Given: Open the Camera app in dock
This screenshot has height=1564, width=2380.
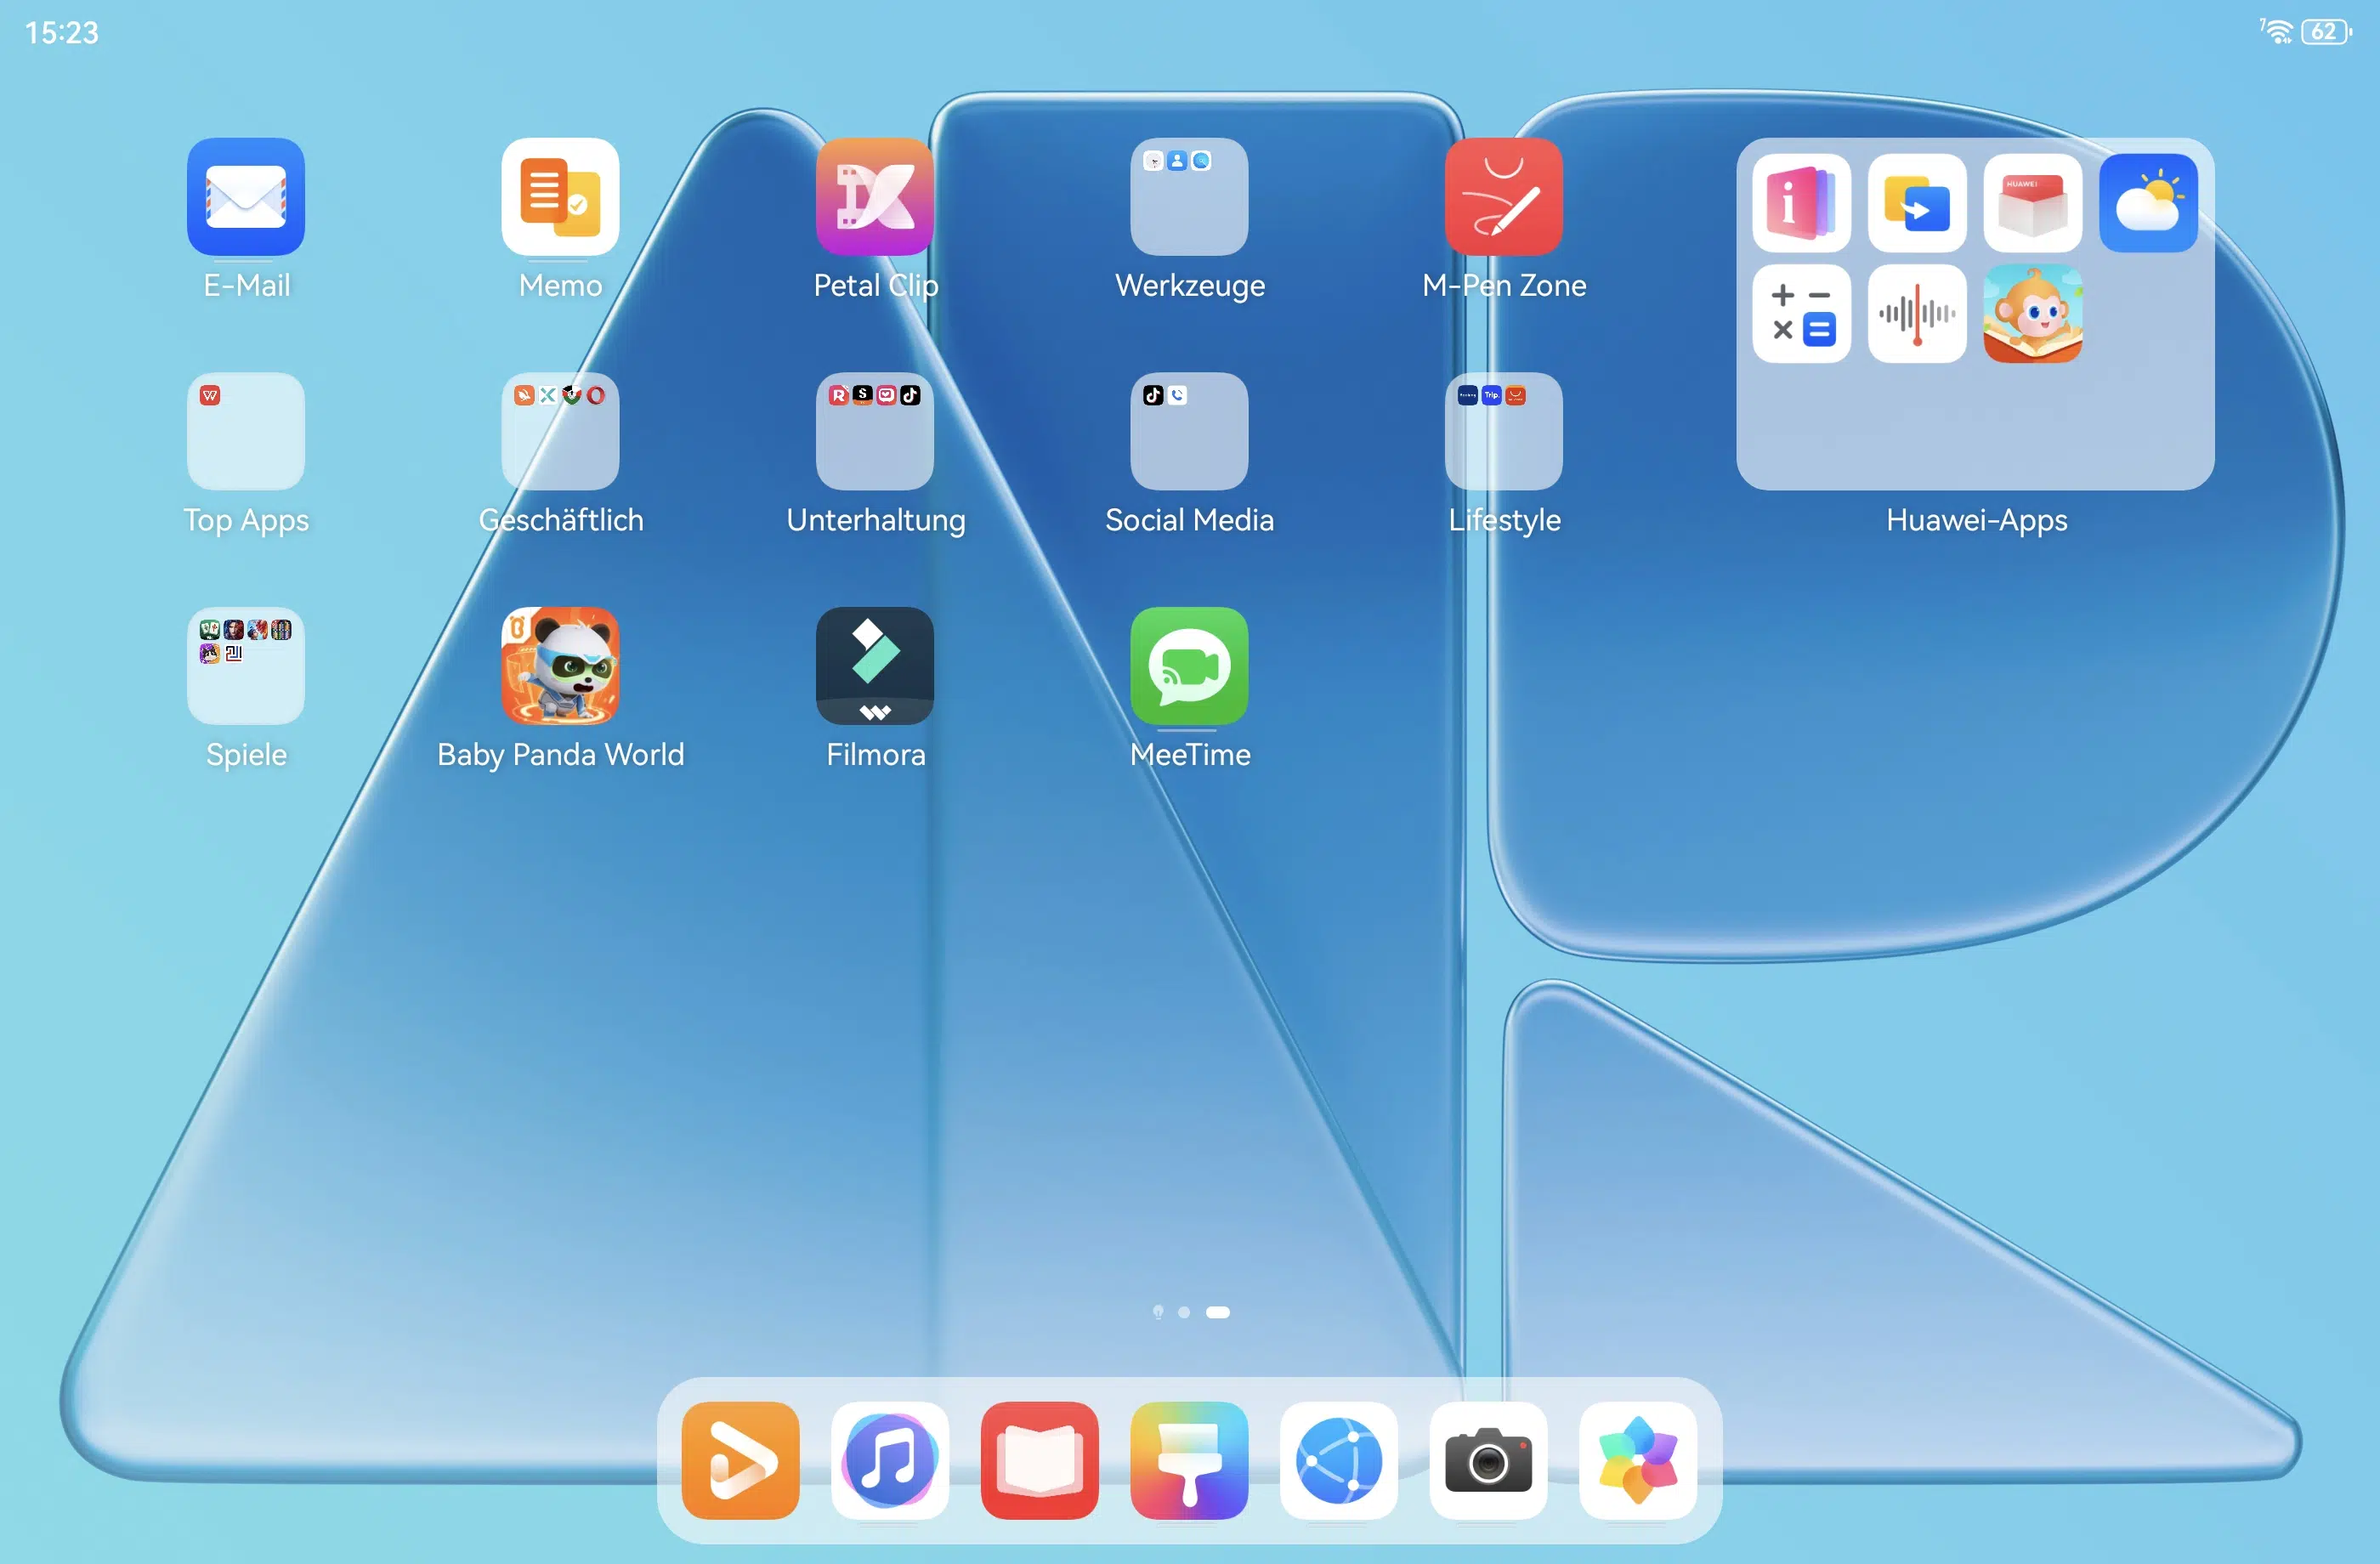Looking at the screenshot, I should 1488,1460.
